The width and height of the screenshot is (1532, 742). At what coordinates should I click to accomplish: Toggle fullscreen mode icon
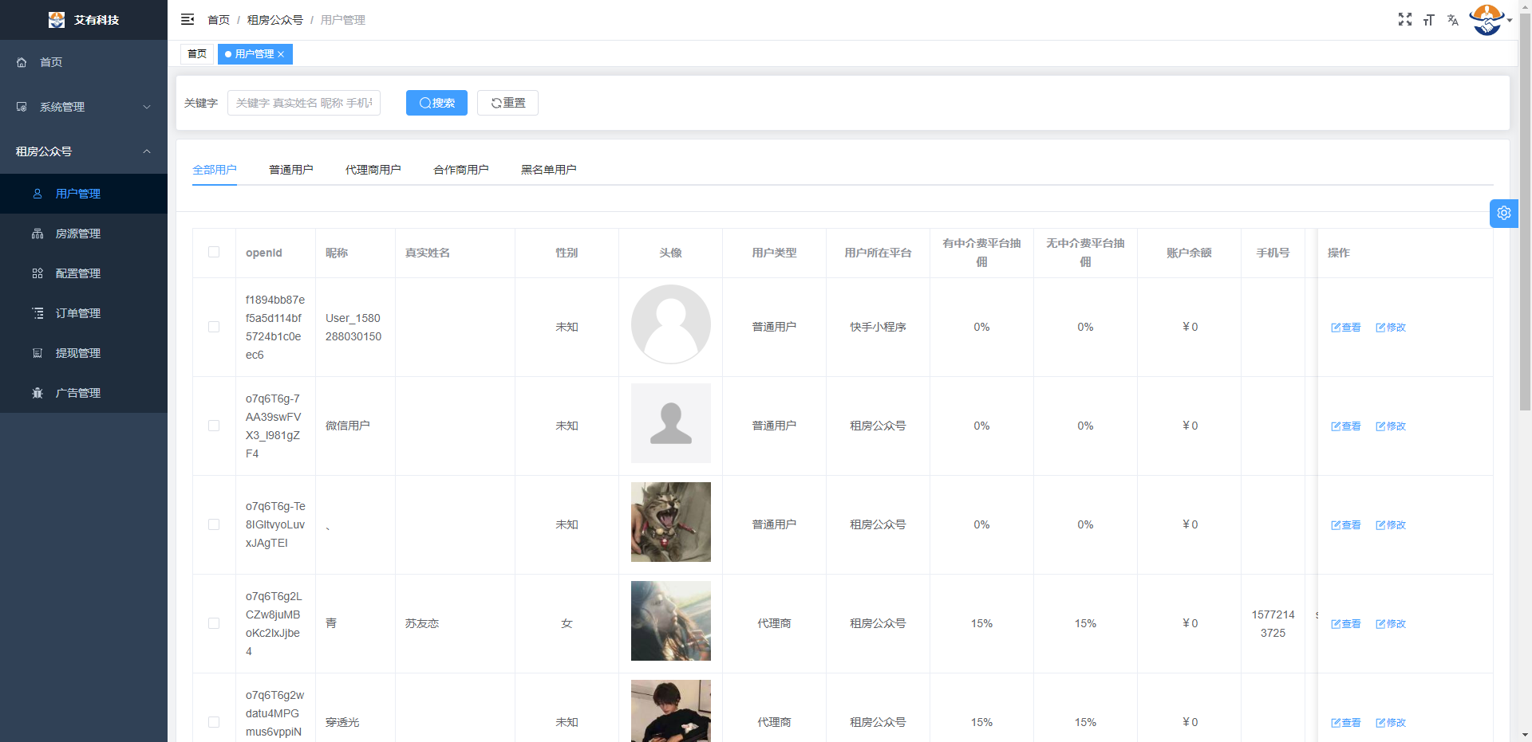[x=1405, y=19]
